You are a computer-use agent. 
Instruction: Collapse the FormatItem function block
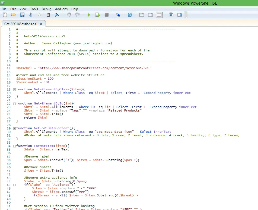click(x=14, y=146)
